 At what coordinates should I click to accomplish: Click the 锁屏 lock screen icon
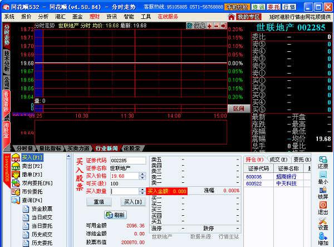[323, 190]
